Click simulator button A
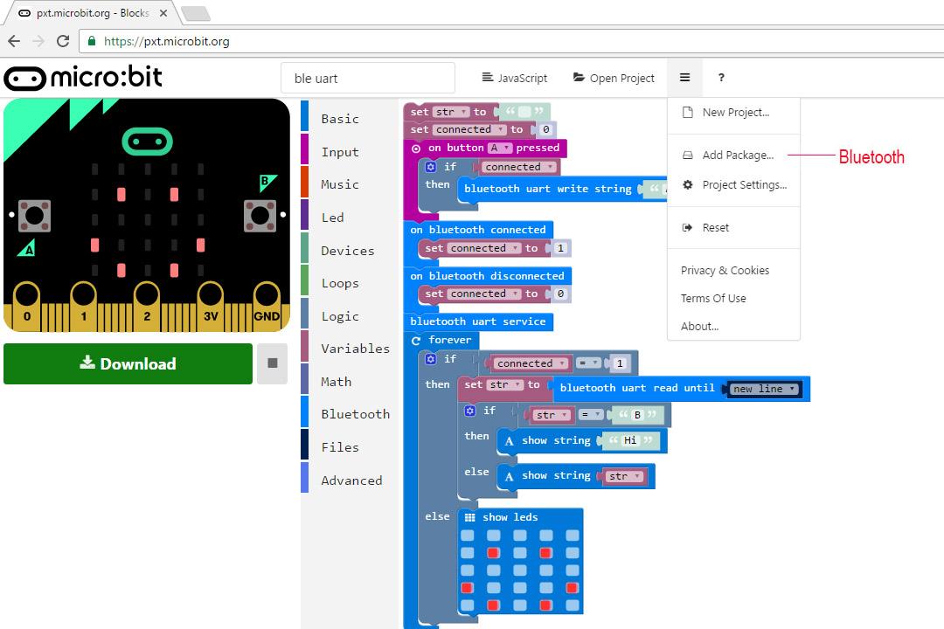 coord(34,216)
